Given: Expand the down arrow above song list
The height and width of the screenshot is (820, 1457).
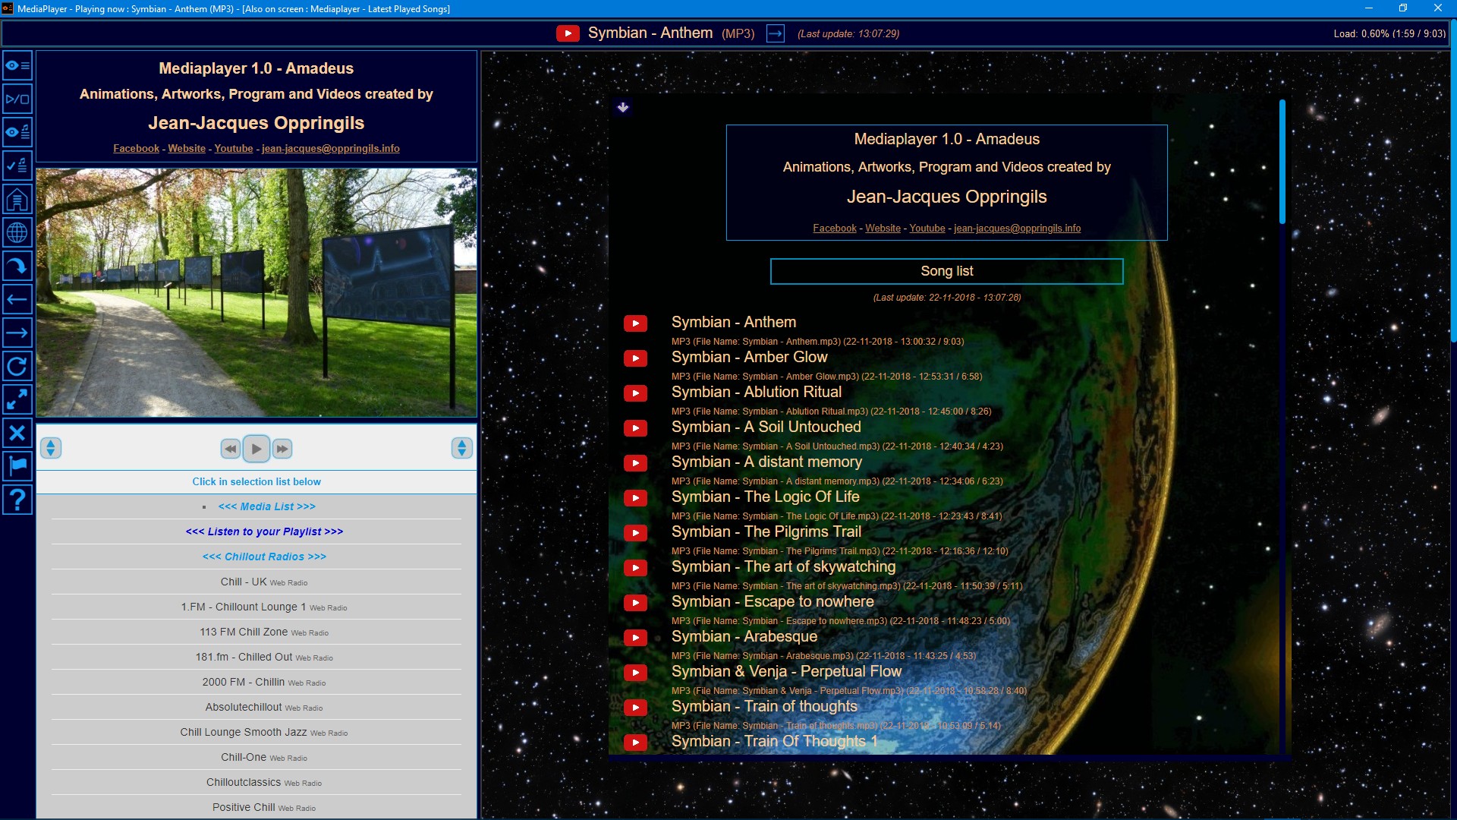Looking at the screenshot, I should point(623,108).
